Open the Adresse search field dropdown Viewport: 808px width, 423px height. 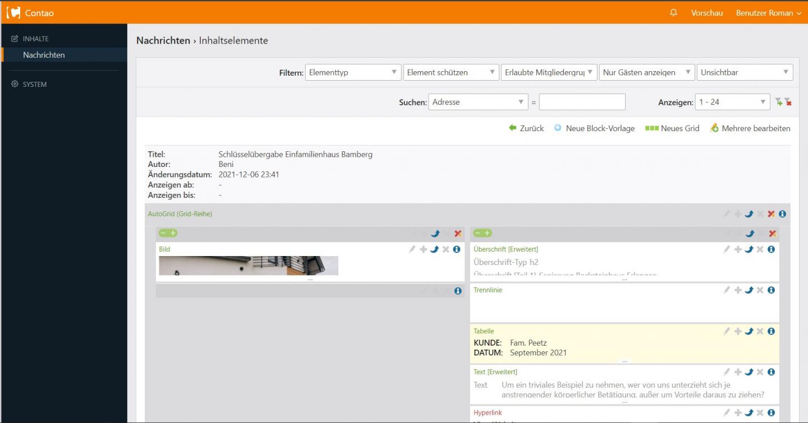(478, 102)
